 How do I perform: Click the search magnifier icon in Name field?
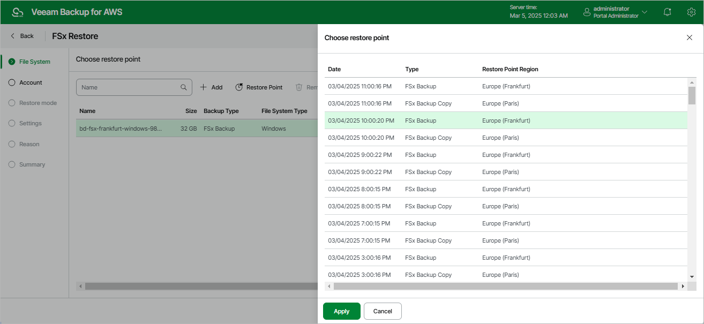[184, 87]
